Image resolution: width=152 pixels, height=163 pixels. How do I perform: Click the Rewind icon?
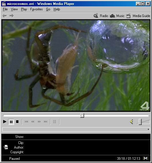33,121
